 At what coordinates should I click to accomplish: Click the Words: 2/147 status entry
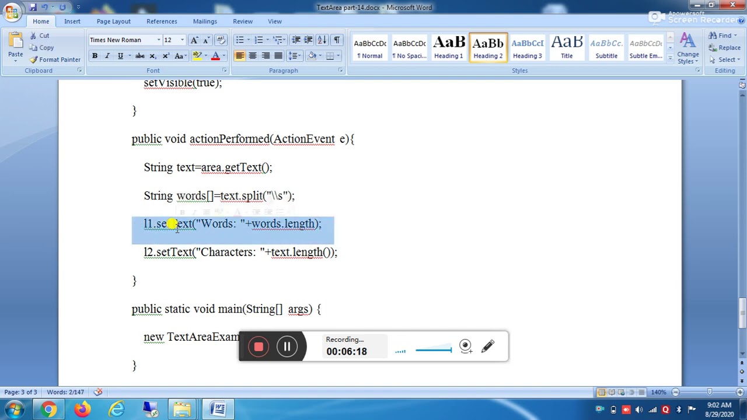click(x=65, y=392)
